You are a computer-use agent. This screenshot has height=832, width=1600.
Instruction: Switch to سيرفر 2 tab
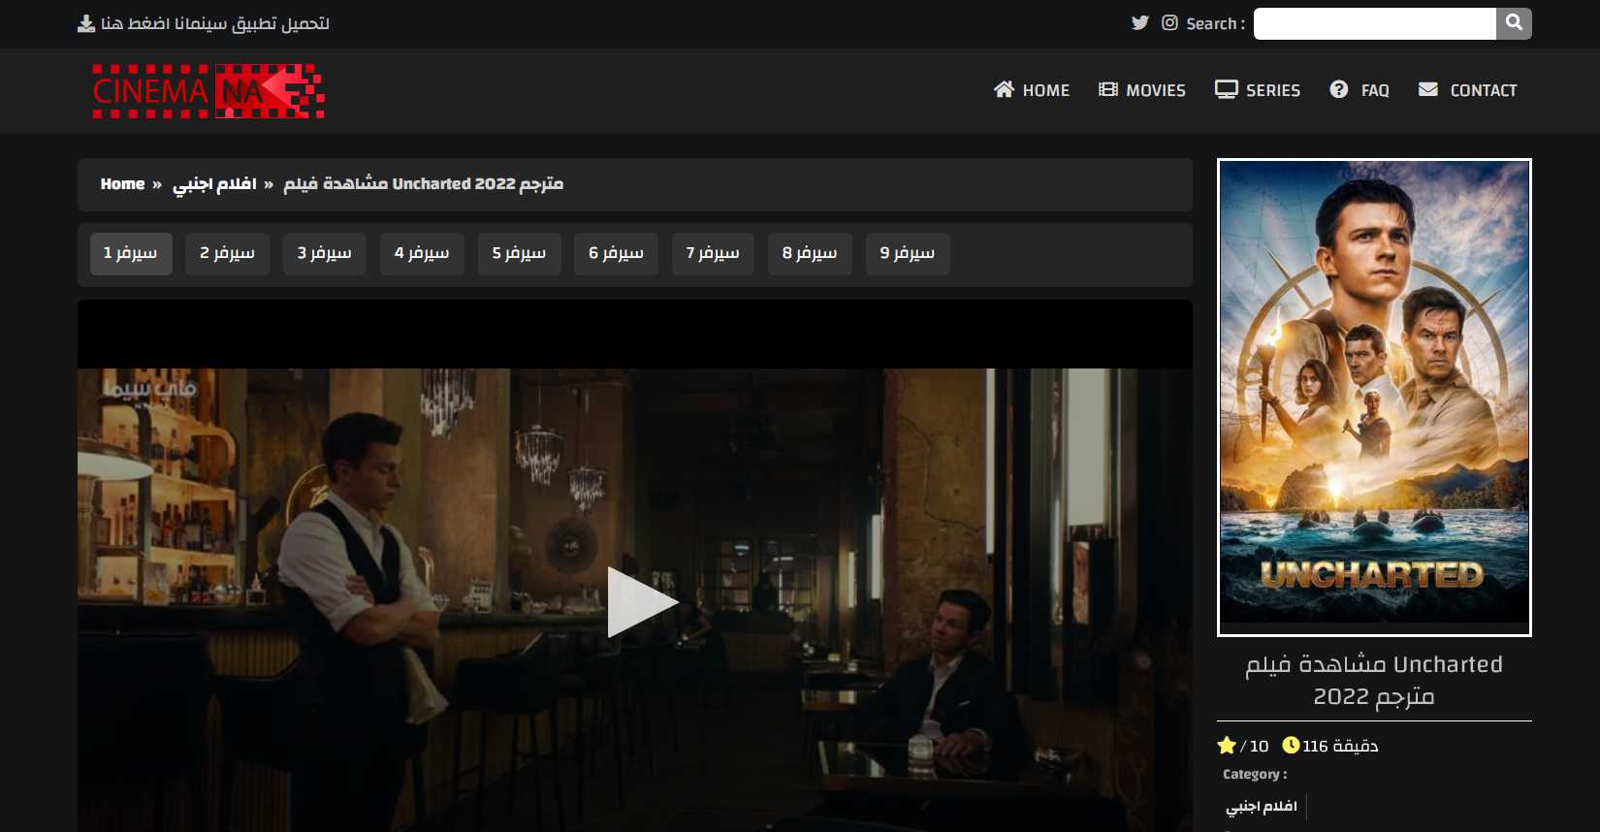pyautogui.click(x=227, y=253)
